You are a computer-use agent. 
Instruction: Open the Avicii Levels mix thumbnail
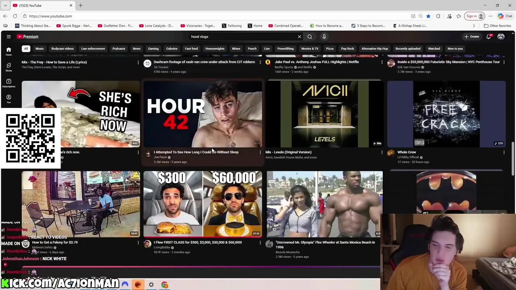coord(325,114)
